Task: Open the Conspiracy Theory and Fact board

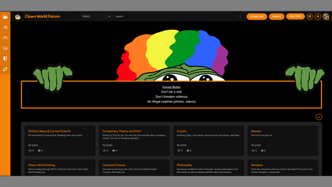Action: coord(122,131)
